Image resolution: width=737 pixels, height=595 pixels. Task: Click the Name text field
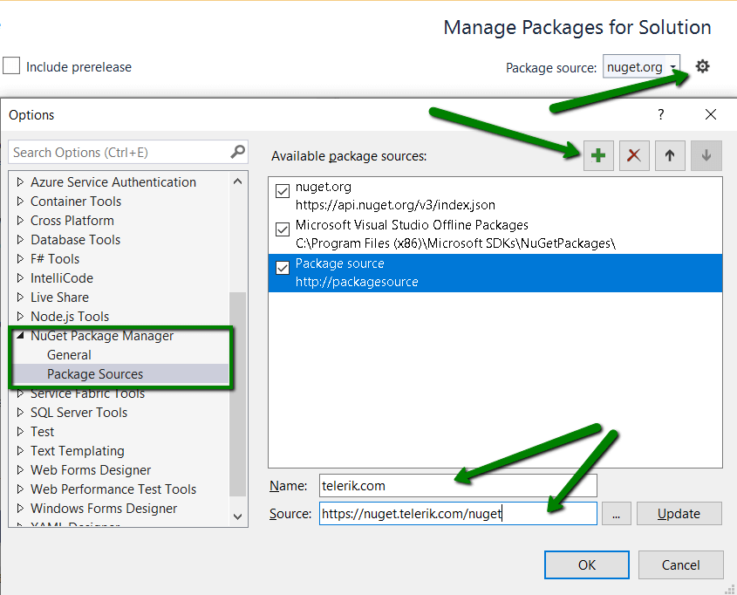[458, 485]
